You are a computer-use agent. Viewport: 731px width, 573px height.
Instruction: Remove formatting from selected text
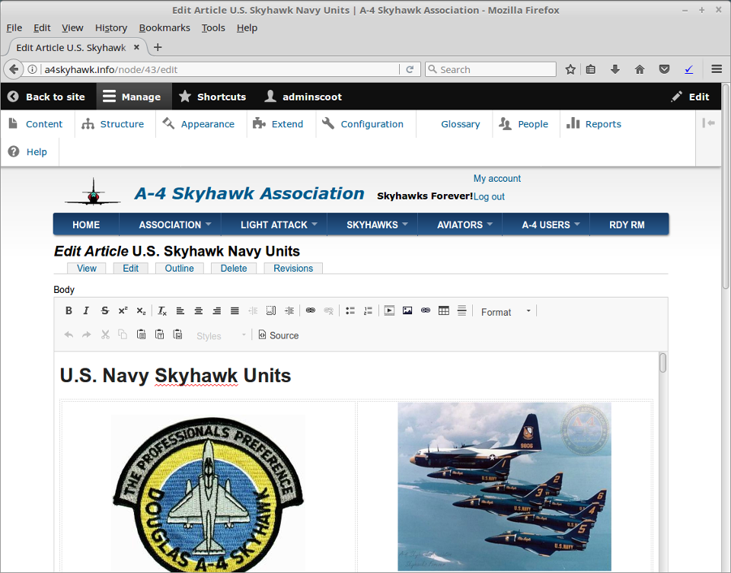pos(161,310)
